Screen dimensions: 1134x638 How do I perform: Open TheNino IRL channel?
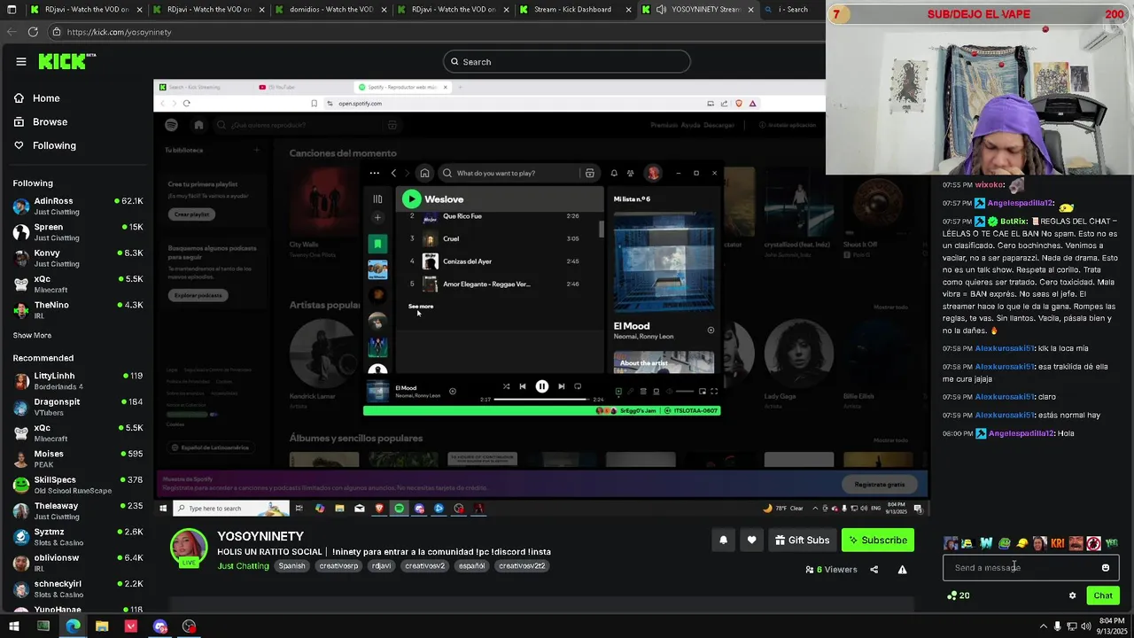tap(78, 309)
